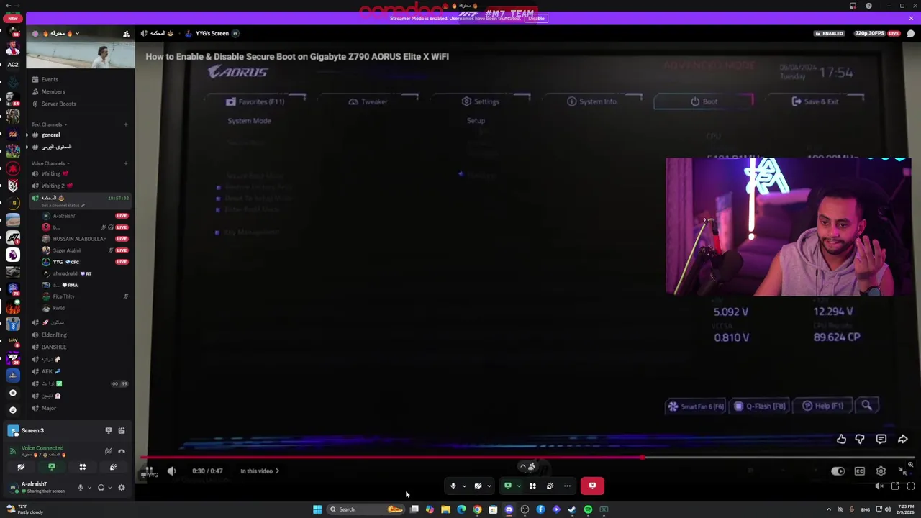Open video player settings gear
Viewport: 921px width, 518px height.
pos(881,471)
